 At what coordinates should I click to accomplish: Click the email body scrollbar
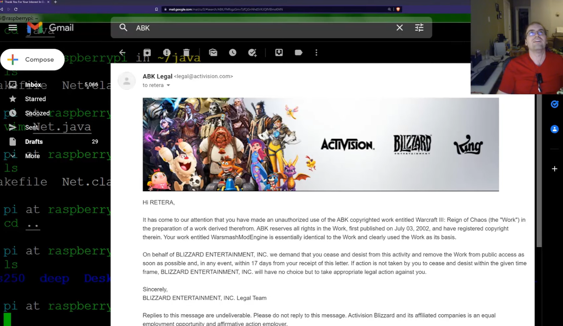[539, 171]
